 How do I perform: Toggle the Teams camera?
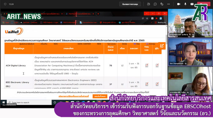click(179, 4)
